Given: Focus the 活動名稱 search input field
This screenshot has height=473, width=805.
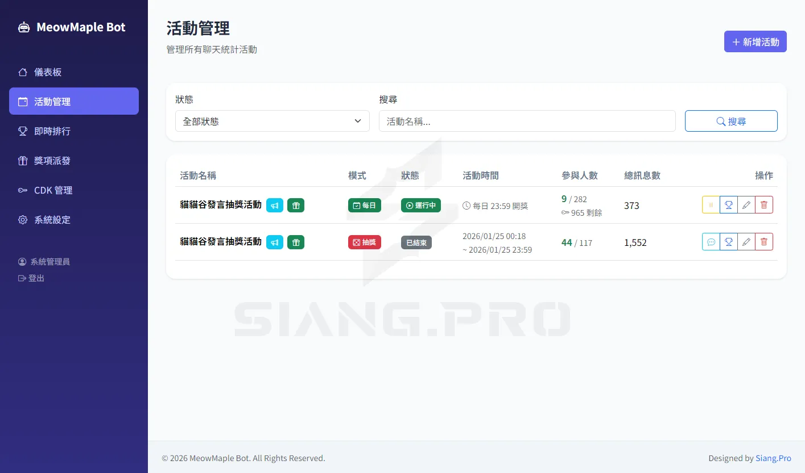Looking at the screenshot, I should (x=527, y=121).
